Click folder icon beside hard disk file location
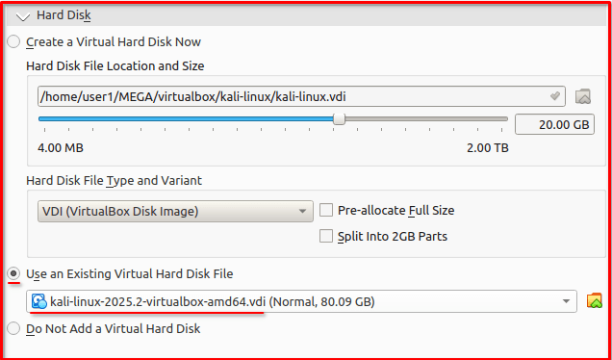612x360 pixels. (583, 96)
